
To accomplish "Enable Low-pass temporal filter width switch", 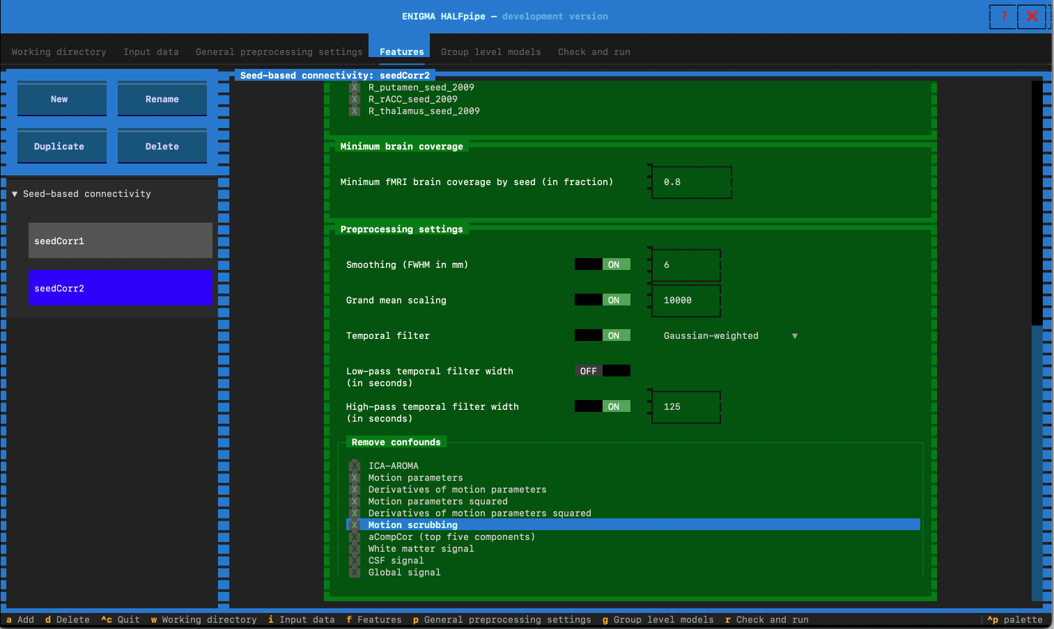I will 603,371.
